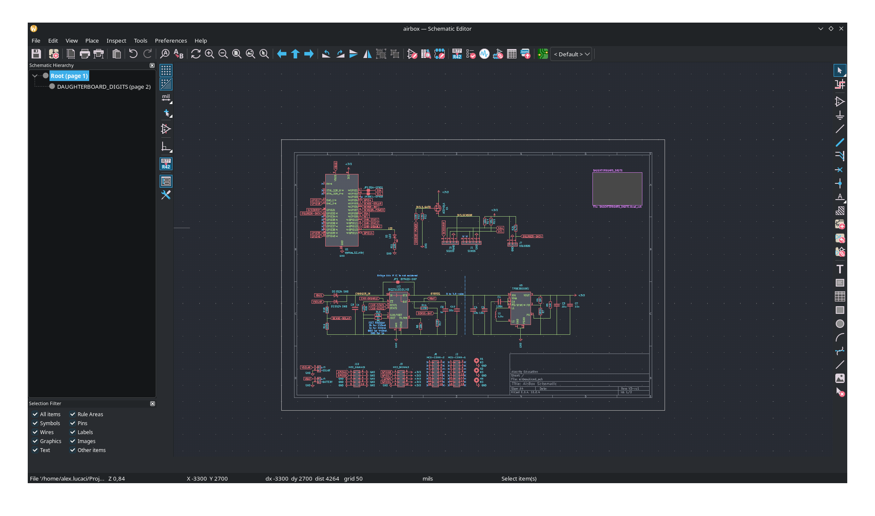Open the Default variant dropdown
The image size is (875, 516).
pos(571,54)
